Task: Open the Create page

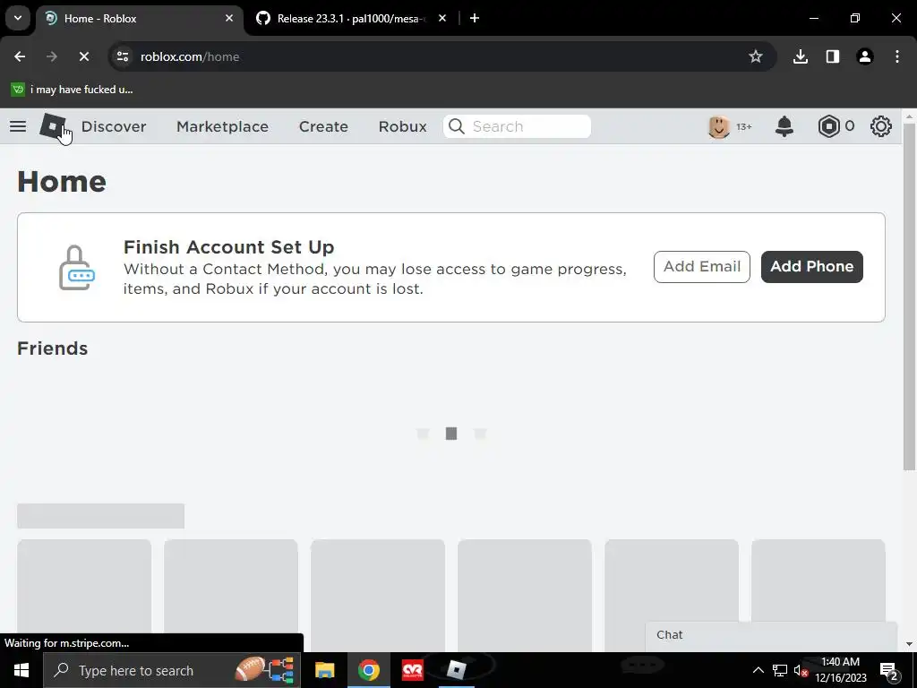Action: click(323, 126)
